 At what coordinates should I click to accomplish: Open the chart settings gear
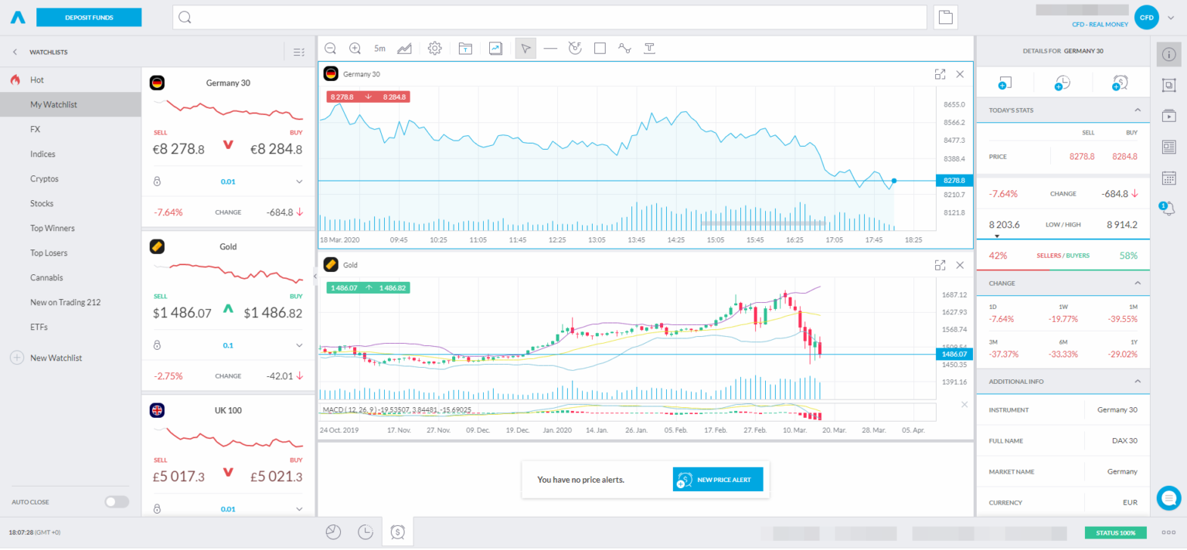coord(434,48)
